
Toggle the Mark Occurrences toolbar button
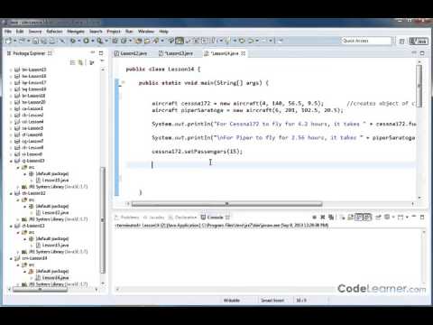(180, 41)
